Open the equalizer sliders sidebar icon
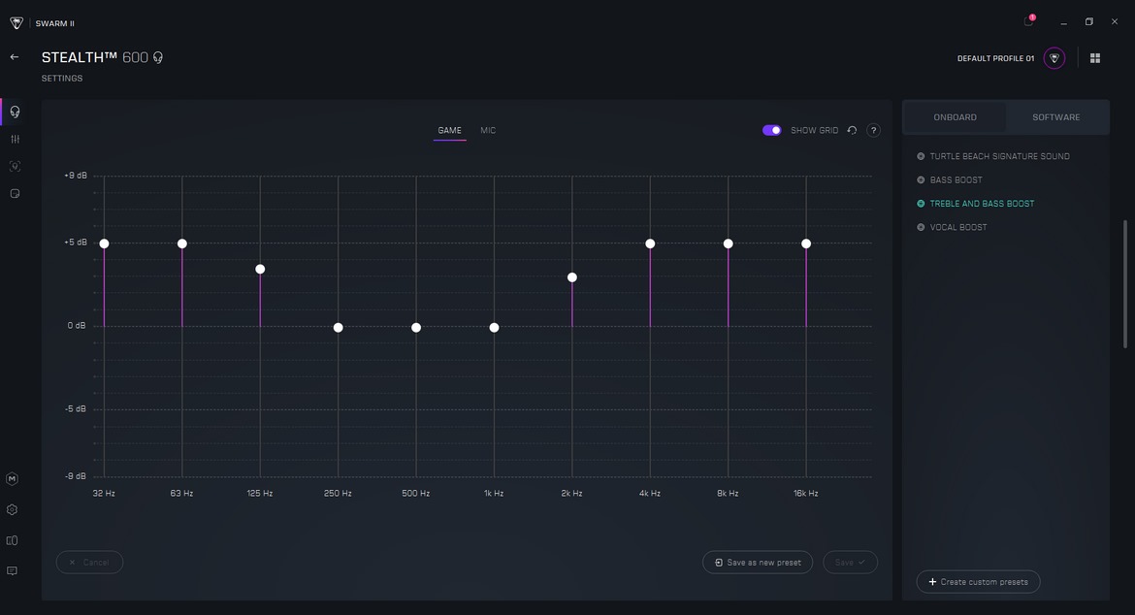 15,139
